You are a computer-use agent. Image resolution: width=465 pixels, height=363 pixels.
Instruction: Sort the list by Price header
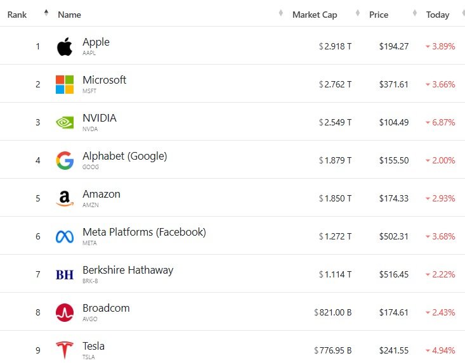tap(379, 15)
